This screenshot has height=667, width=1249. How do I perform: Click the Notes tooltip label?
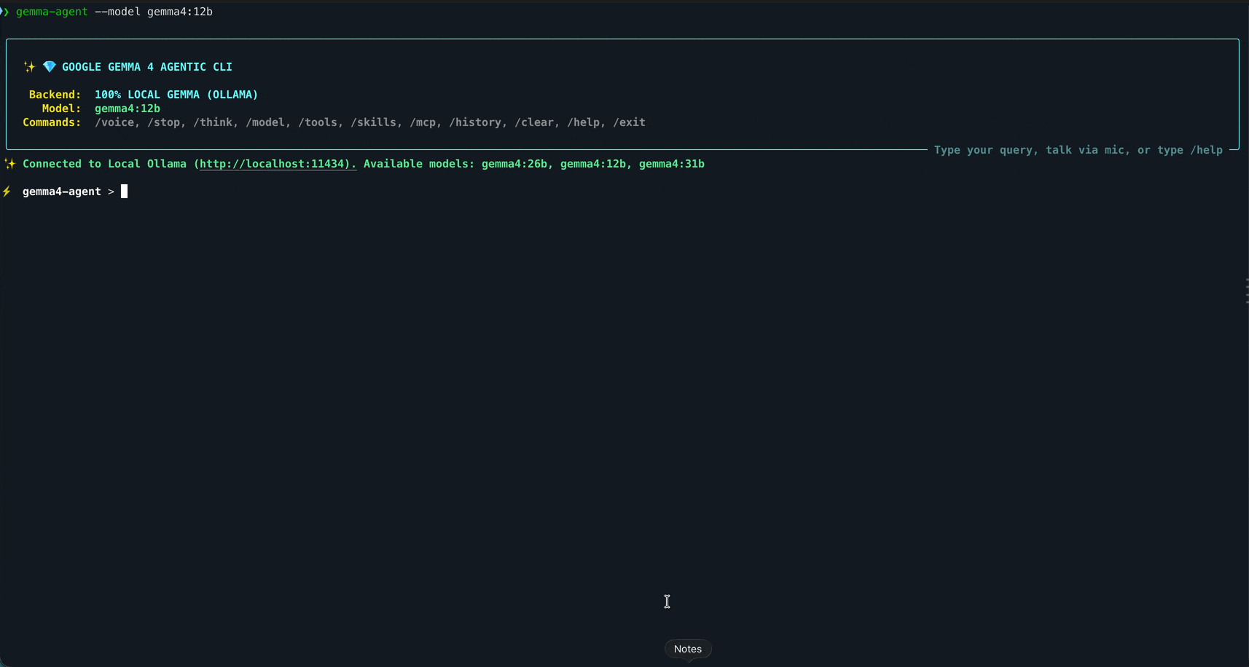688,649
